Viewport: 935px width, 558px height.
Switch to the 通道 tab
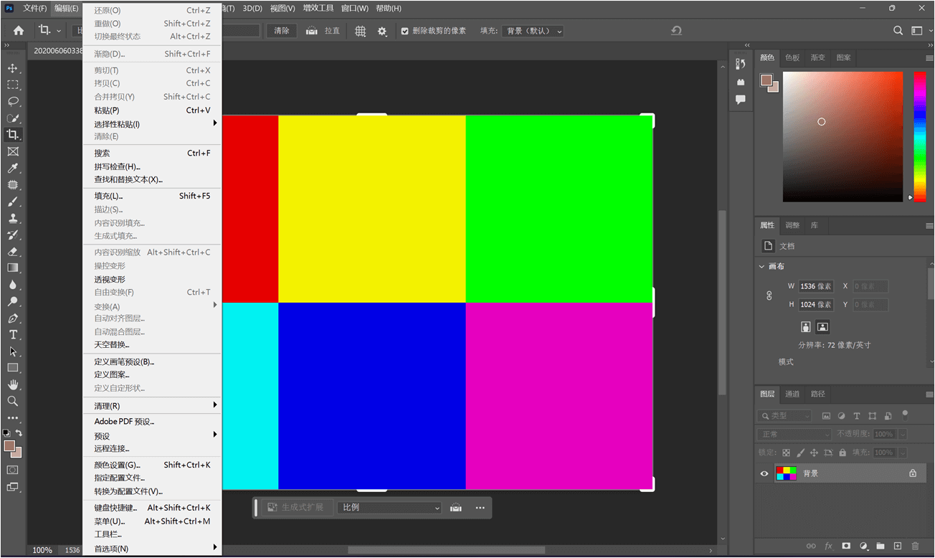click(792, 394)
